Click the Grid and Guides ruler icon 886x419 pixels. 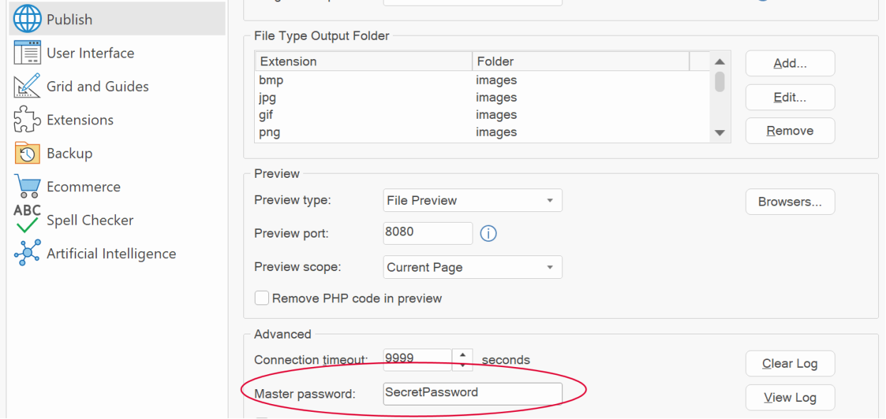pos(27,86)
